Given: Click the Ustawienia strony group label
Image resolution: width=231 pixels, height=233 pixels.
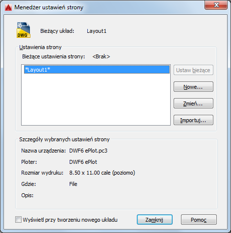Looking at the screenshot, I should click(40, 47).
